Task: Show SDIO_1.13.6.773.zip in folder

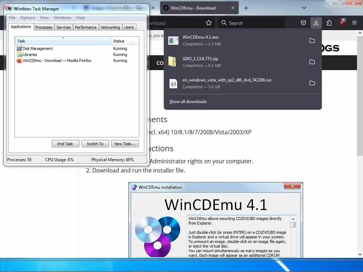Action: click(x=312, y=62)
